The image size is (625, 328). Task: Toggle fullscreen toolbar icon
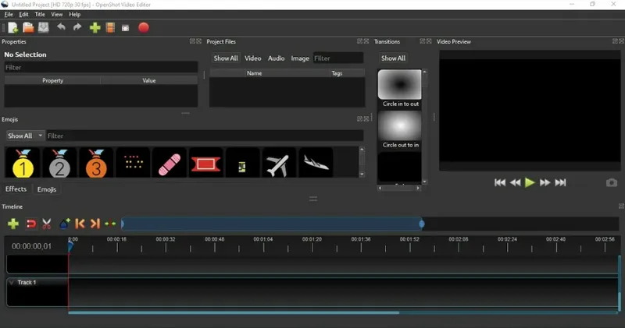point(126,28)
